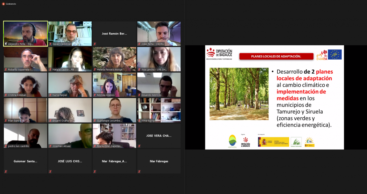Viewport: 367px width, 194px height.
Task: Select the JOSÉ LUIS CHIS... participant tile
Action: coord(70,161)
